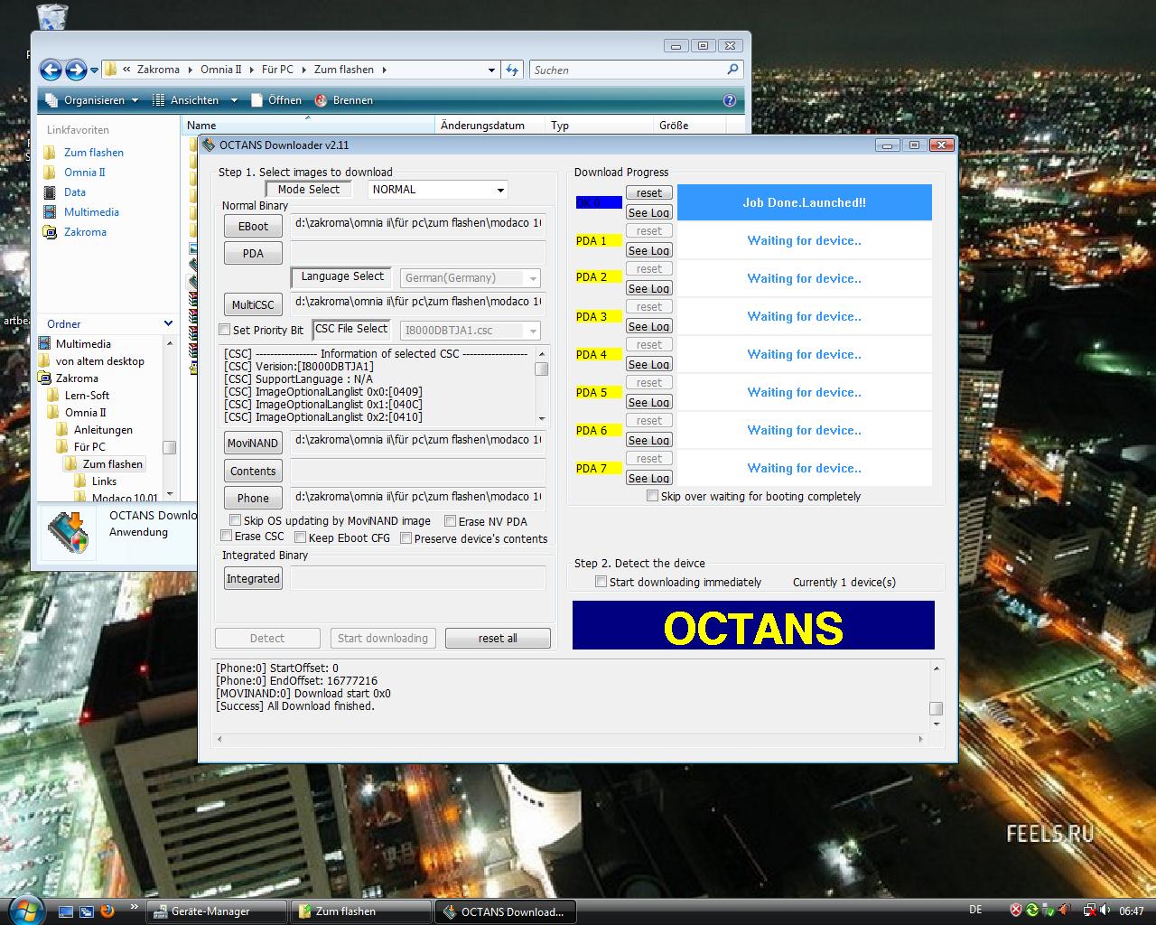Enable Erase NV PDA checkbox
The width and height of the screenshot is (1156, 925).
point(450,521)
